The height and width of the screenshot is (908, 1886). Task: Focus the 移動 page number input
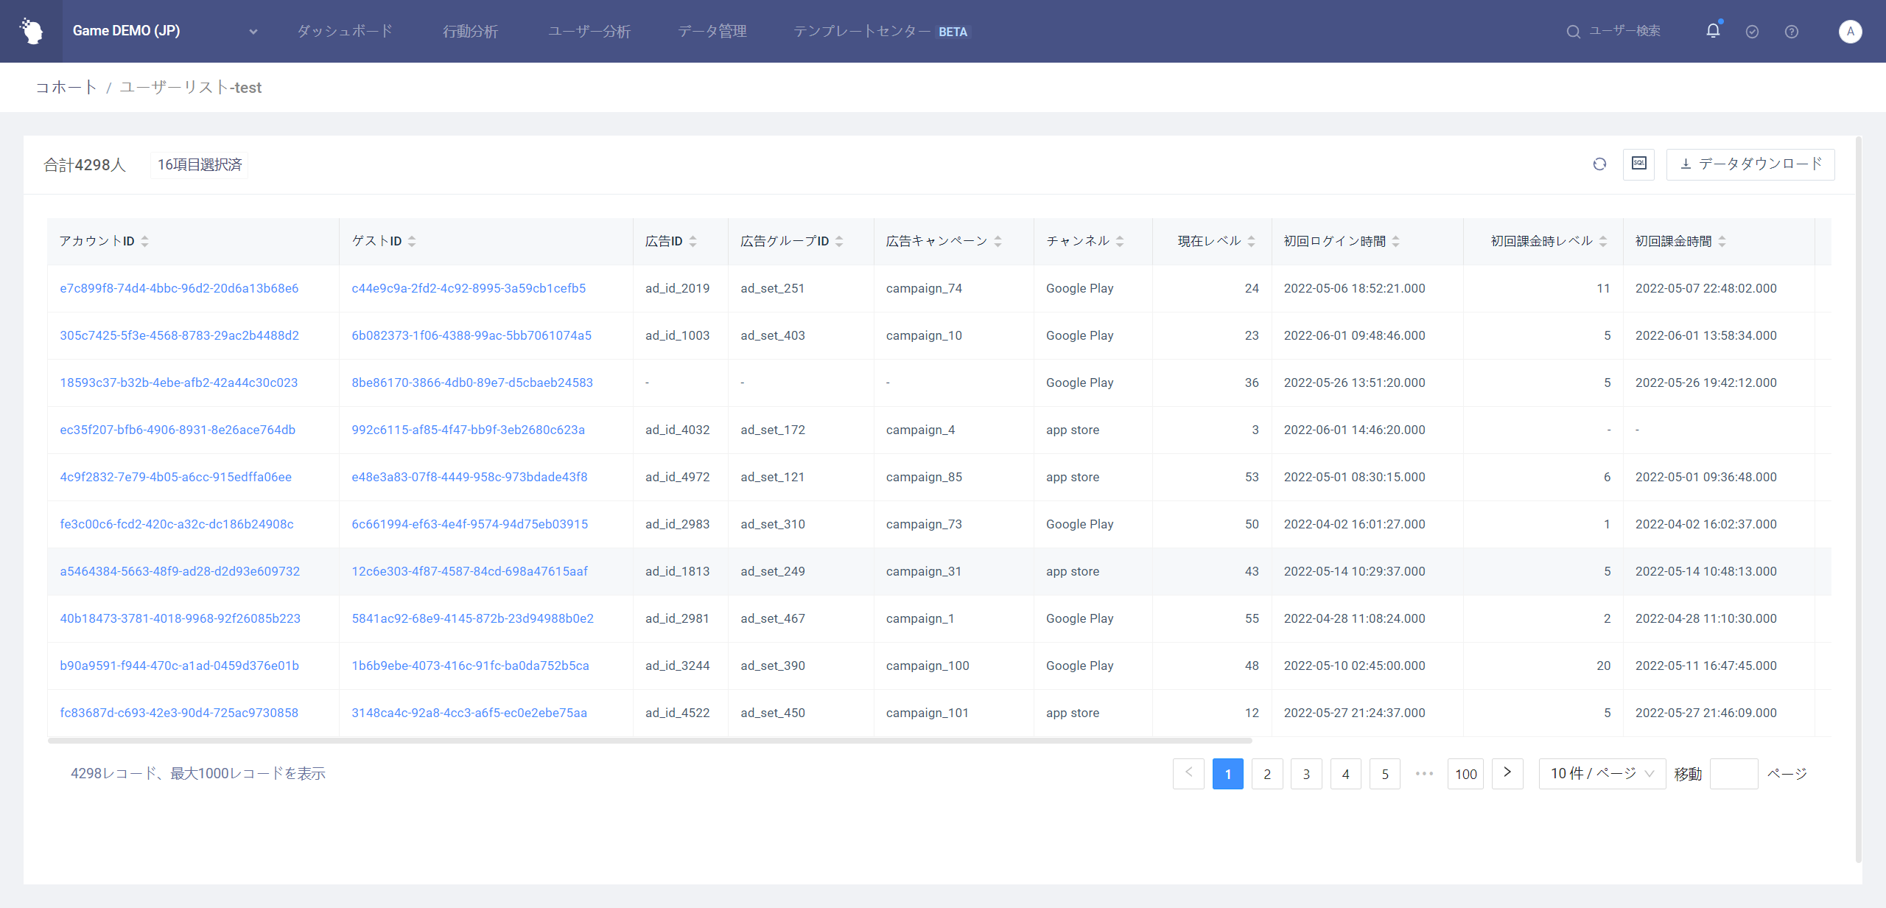[1733, 774]
